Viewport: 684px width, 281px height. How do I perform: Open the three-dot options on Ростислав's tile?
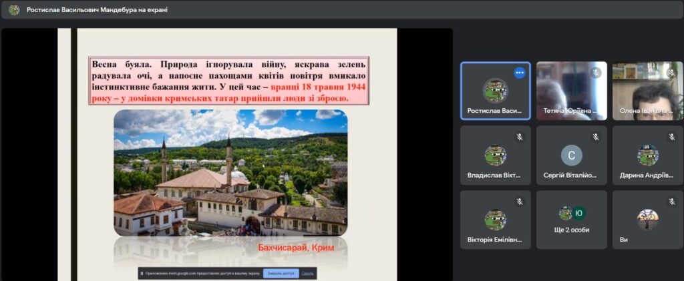(x=520, y=73)
